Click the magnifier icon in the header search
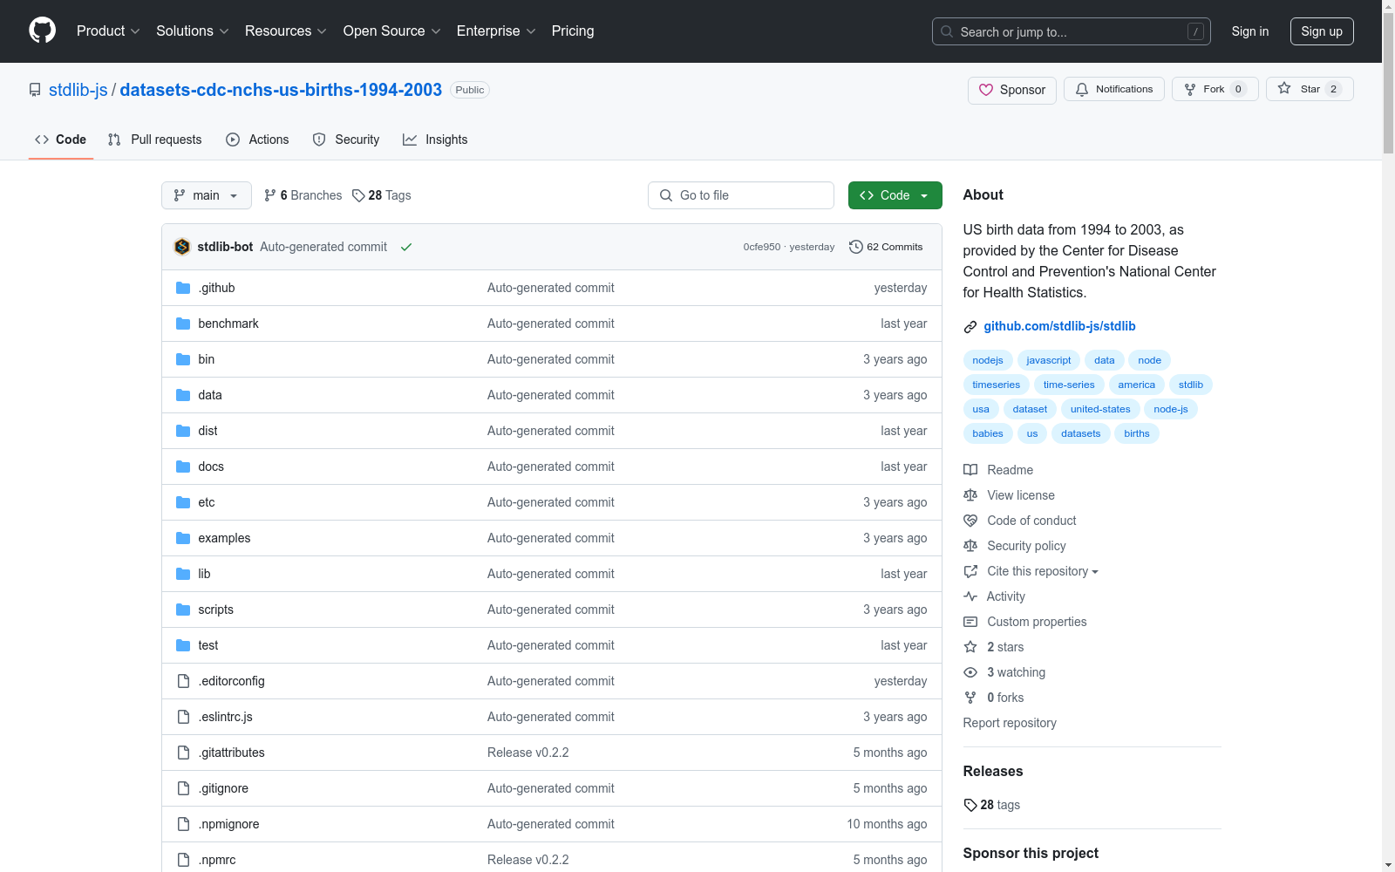 [x=947, y=31]
